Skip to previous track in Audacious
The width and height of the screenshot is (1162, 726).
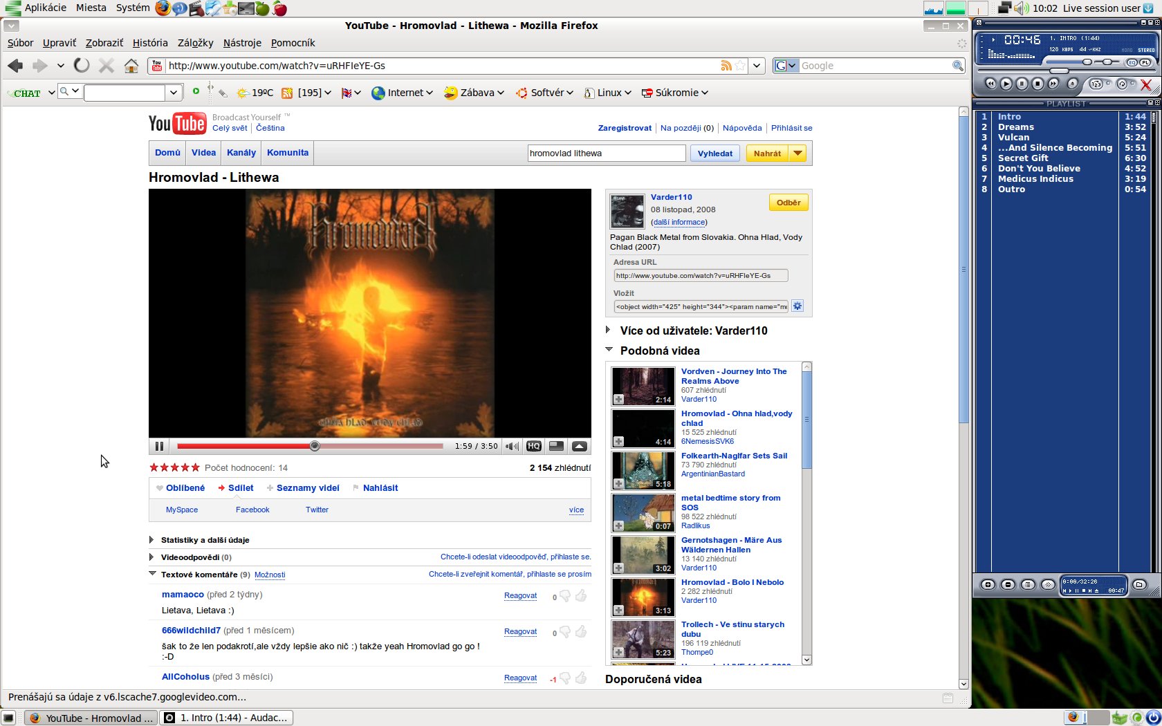tap(990, 84)
